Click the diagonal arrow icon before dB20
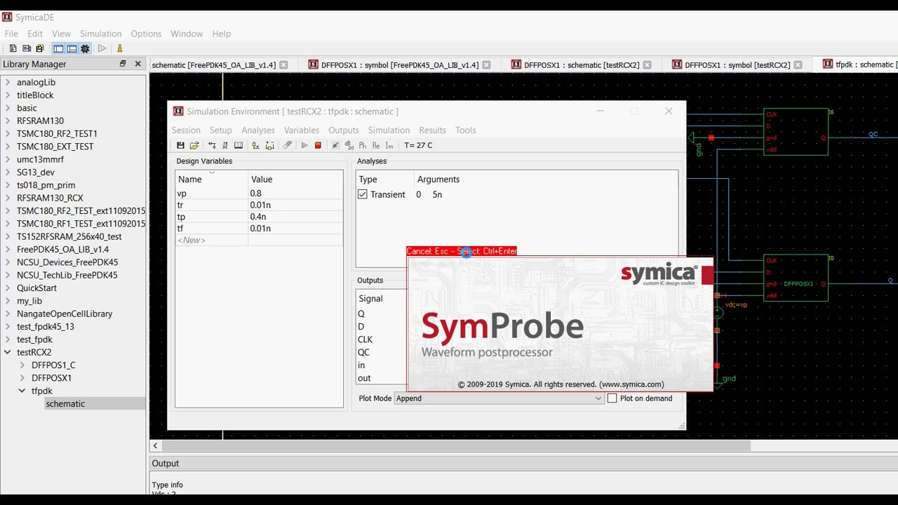 (335, 145)
